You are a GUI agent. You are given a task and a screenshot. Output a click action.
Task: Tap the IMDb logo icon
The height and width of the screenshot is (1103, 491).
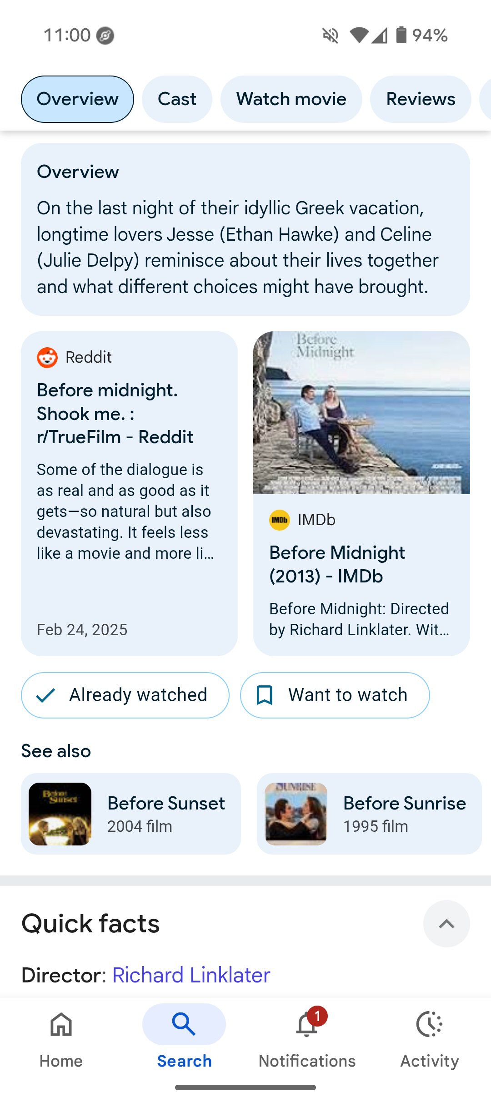280,520
